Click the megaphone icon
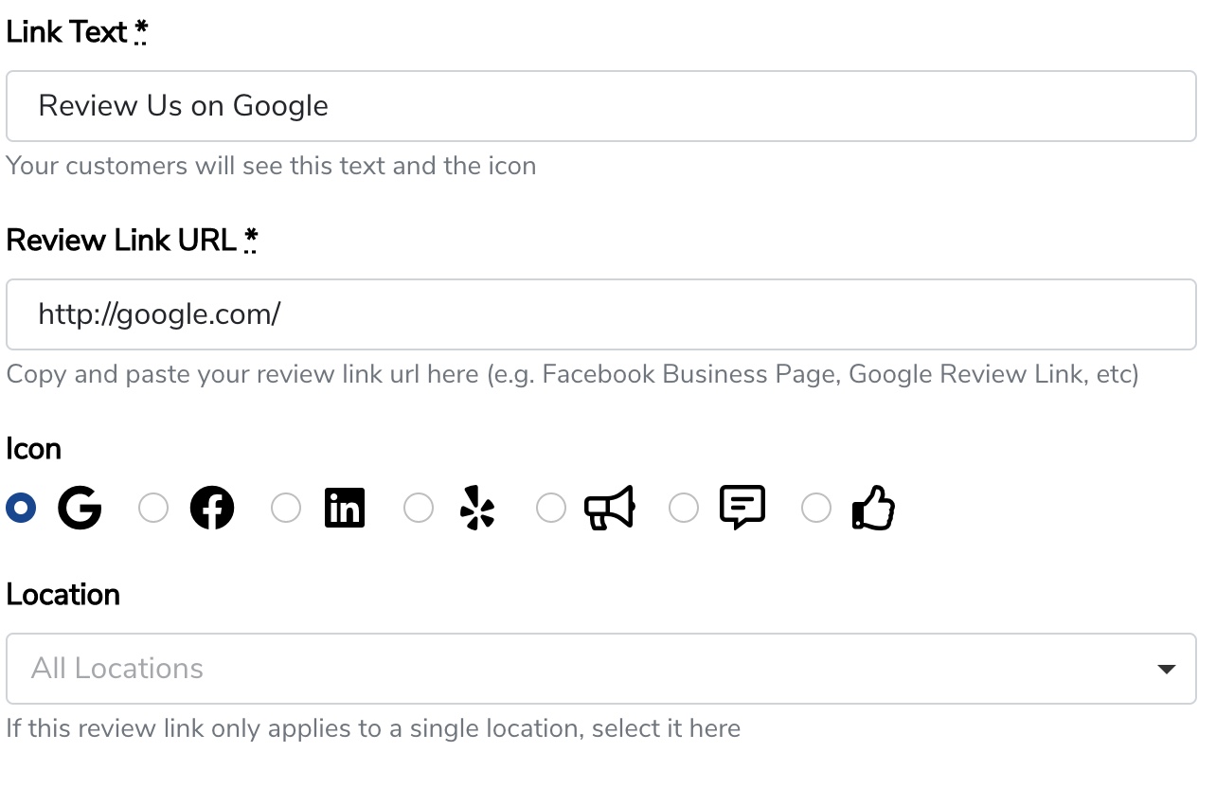 610,509
